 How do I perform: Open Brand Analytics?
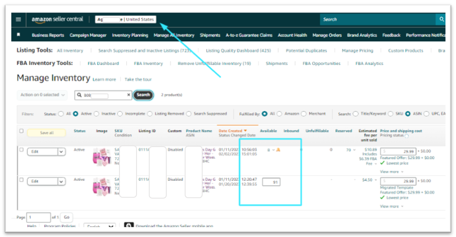[362, 35]
